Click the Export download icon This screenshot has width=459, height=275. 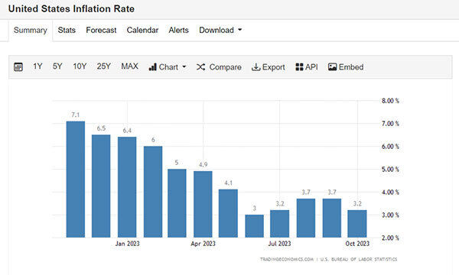[x=256, y=67]
